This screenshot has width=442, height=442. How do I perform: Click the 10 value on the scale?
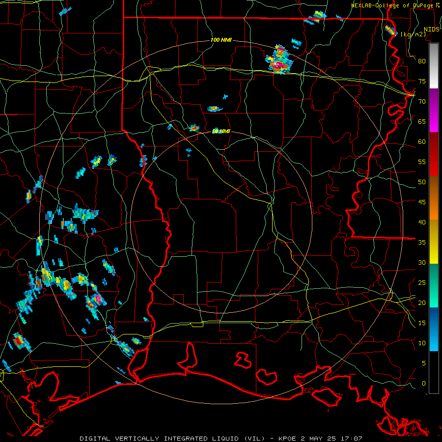(x=422, y=343)
